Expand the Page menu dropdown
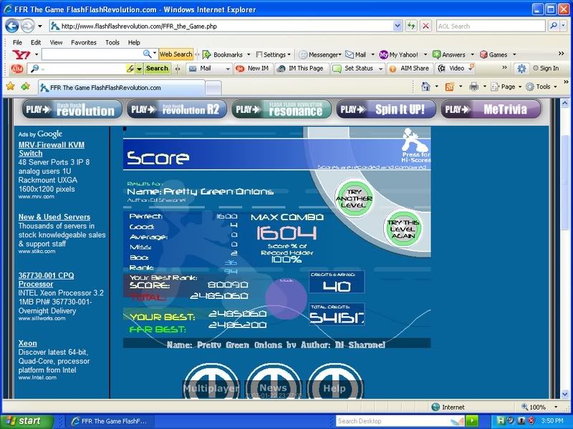 507,87
